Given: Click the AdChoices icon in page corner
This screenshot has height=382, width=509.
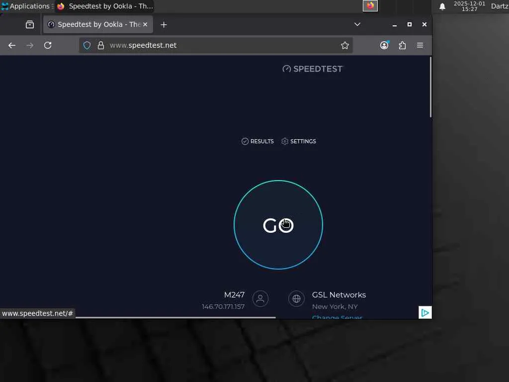Looking at the screenshot, I should [425, 312].
